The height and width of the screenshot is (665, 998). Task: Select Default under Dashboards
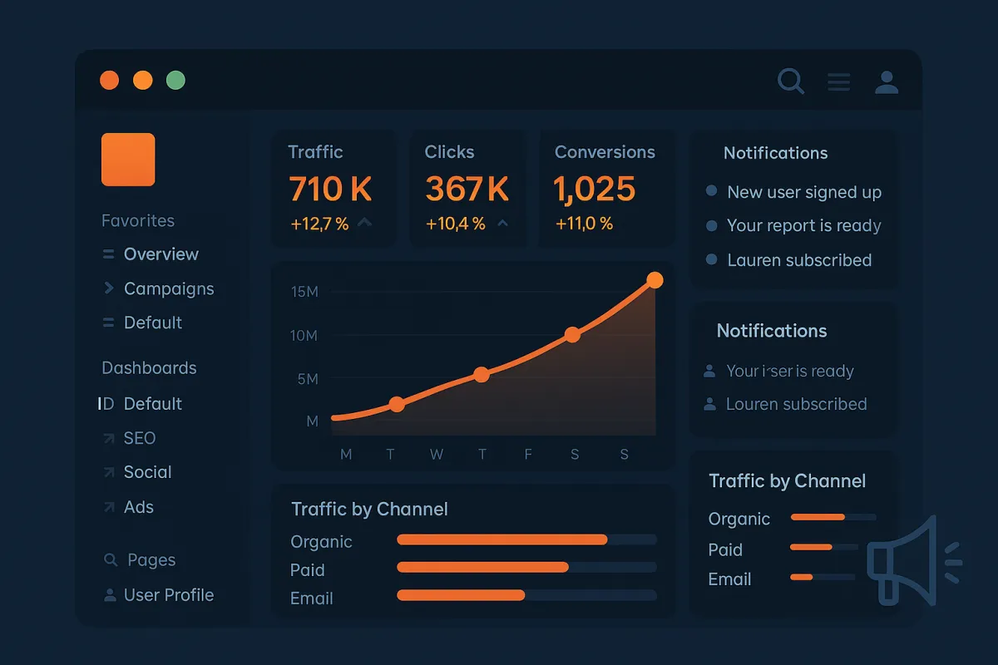(x=153, y=404)
